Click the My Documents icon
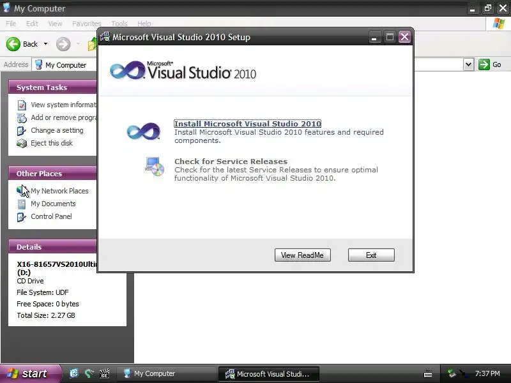The image size is (511, 383). [22, 204]
